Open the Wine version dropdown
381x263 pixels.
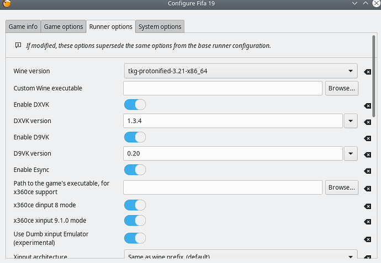click(x=241, y=71)
